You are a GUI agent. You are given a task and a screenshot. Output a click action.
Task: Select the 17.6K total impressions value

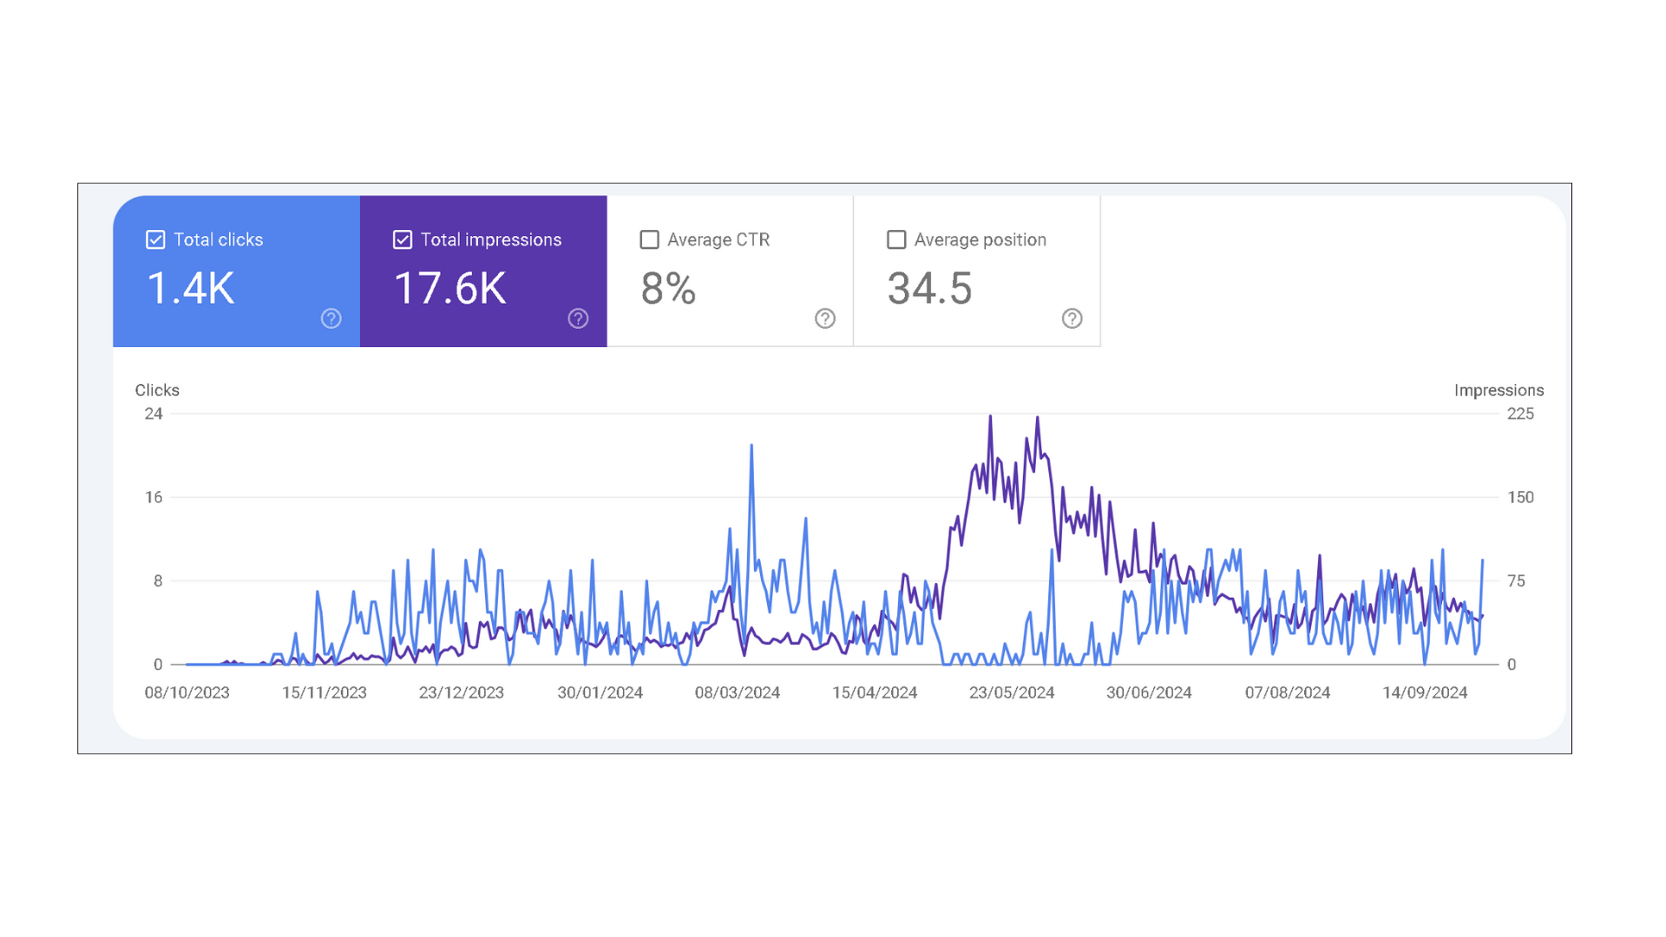pyautogui.click(x=450, y=288)
